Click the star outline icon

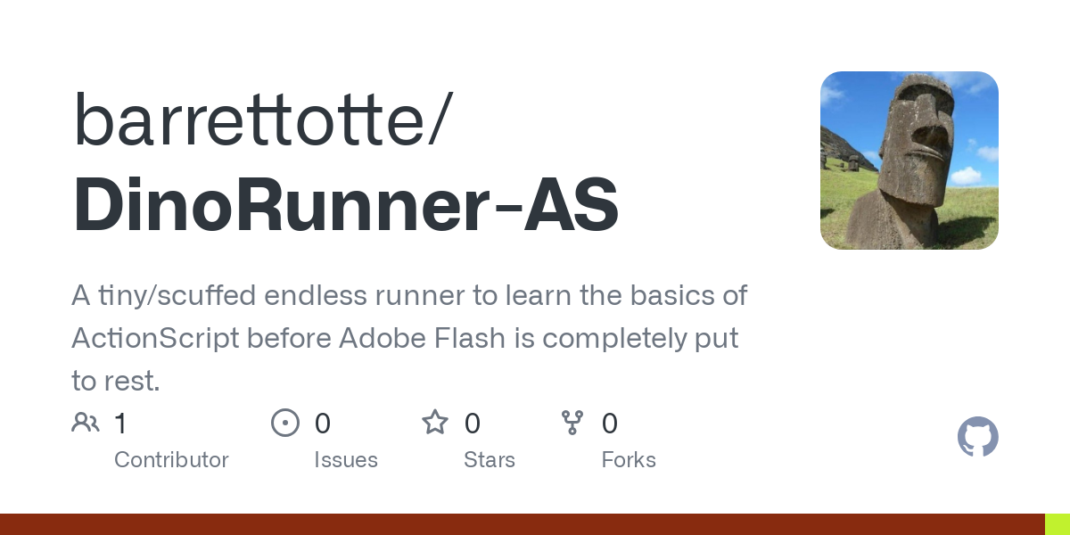coord(435,423)
